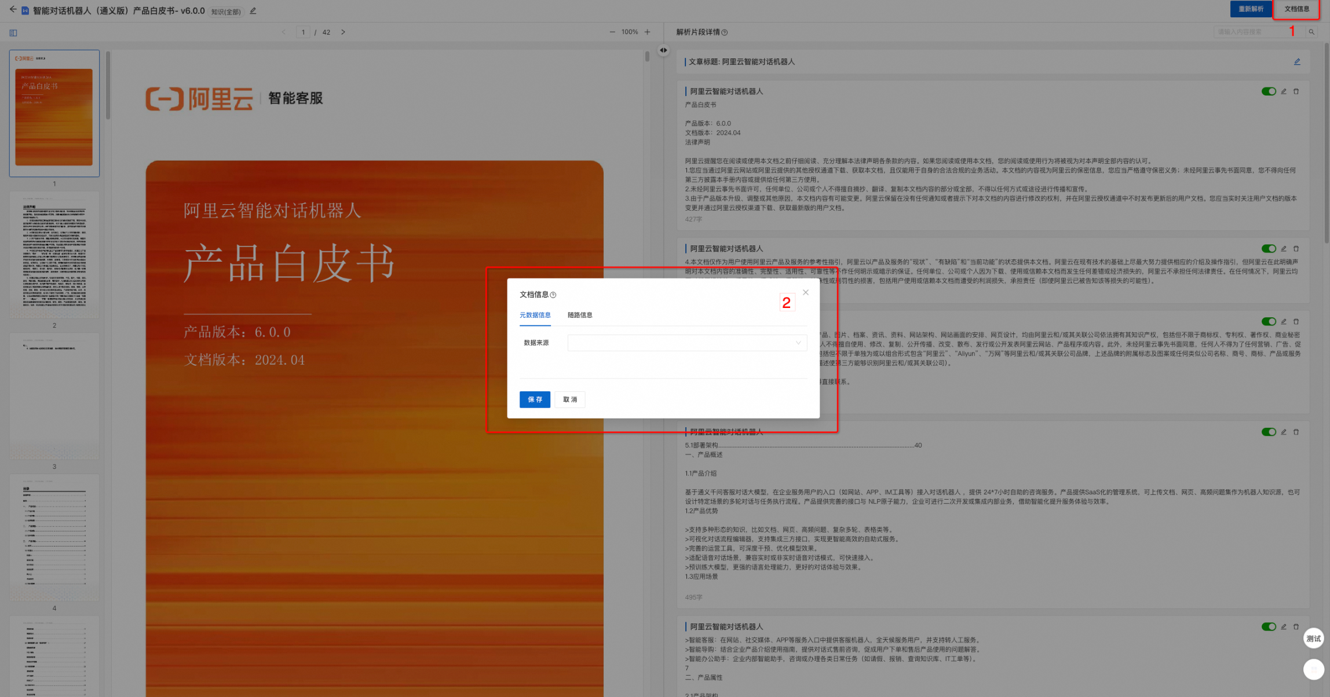Image resolution: width=1330 pixels, height=697 pixels.
Task: Click the 保存 button
Action: pos(535,400)
